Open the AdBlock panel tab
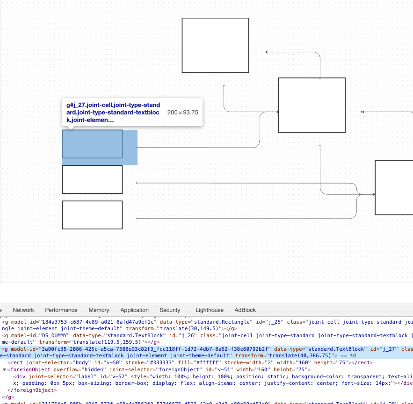This screenshot has height=404, width=413. 245,310
